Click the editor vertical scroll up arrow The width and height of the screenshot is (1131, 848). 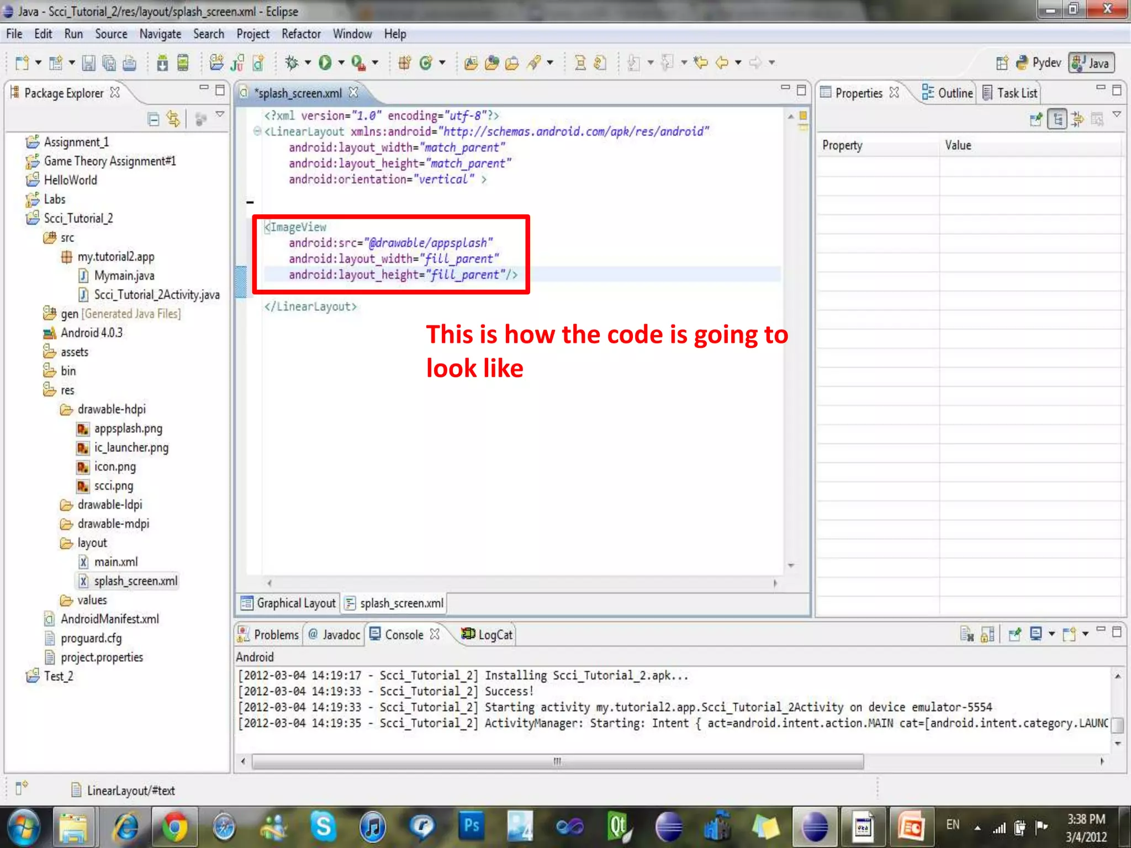(791, 116)
